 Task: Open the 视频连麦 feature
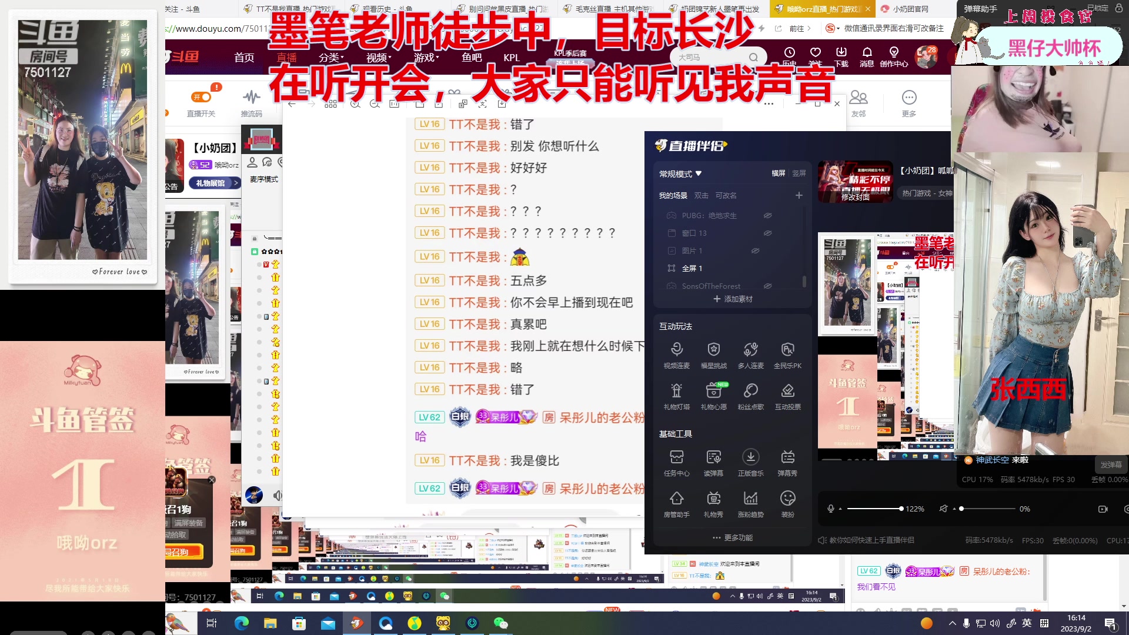pos(677,355)
